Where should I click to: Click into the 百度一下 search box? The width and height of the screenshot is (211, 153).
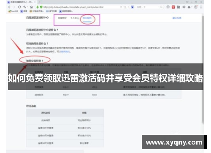point(148,7)
